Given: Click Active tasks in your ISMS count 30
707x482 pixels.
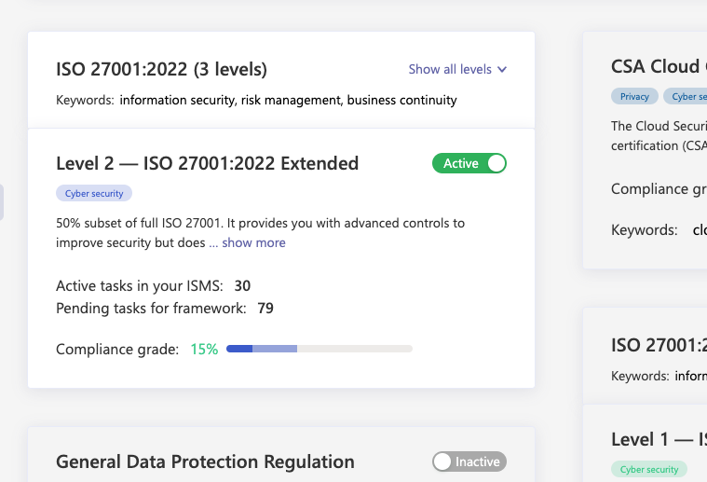Looking at the screenshot, I should tap(242, 286).
